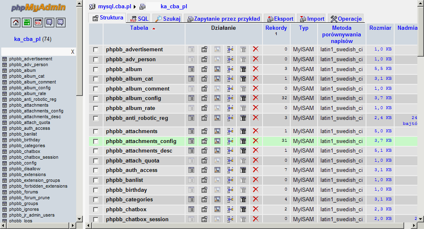Drop phpbb_attach_quota table red X

[x=255, y=160]
